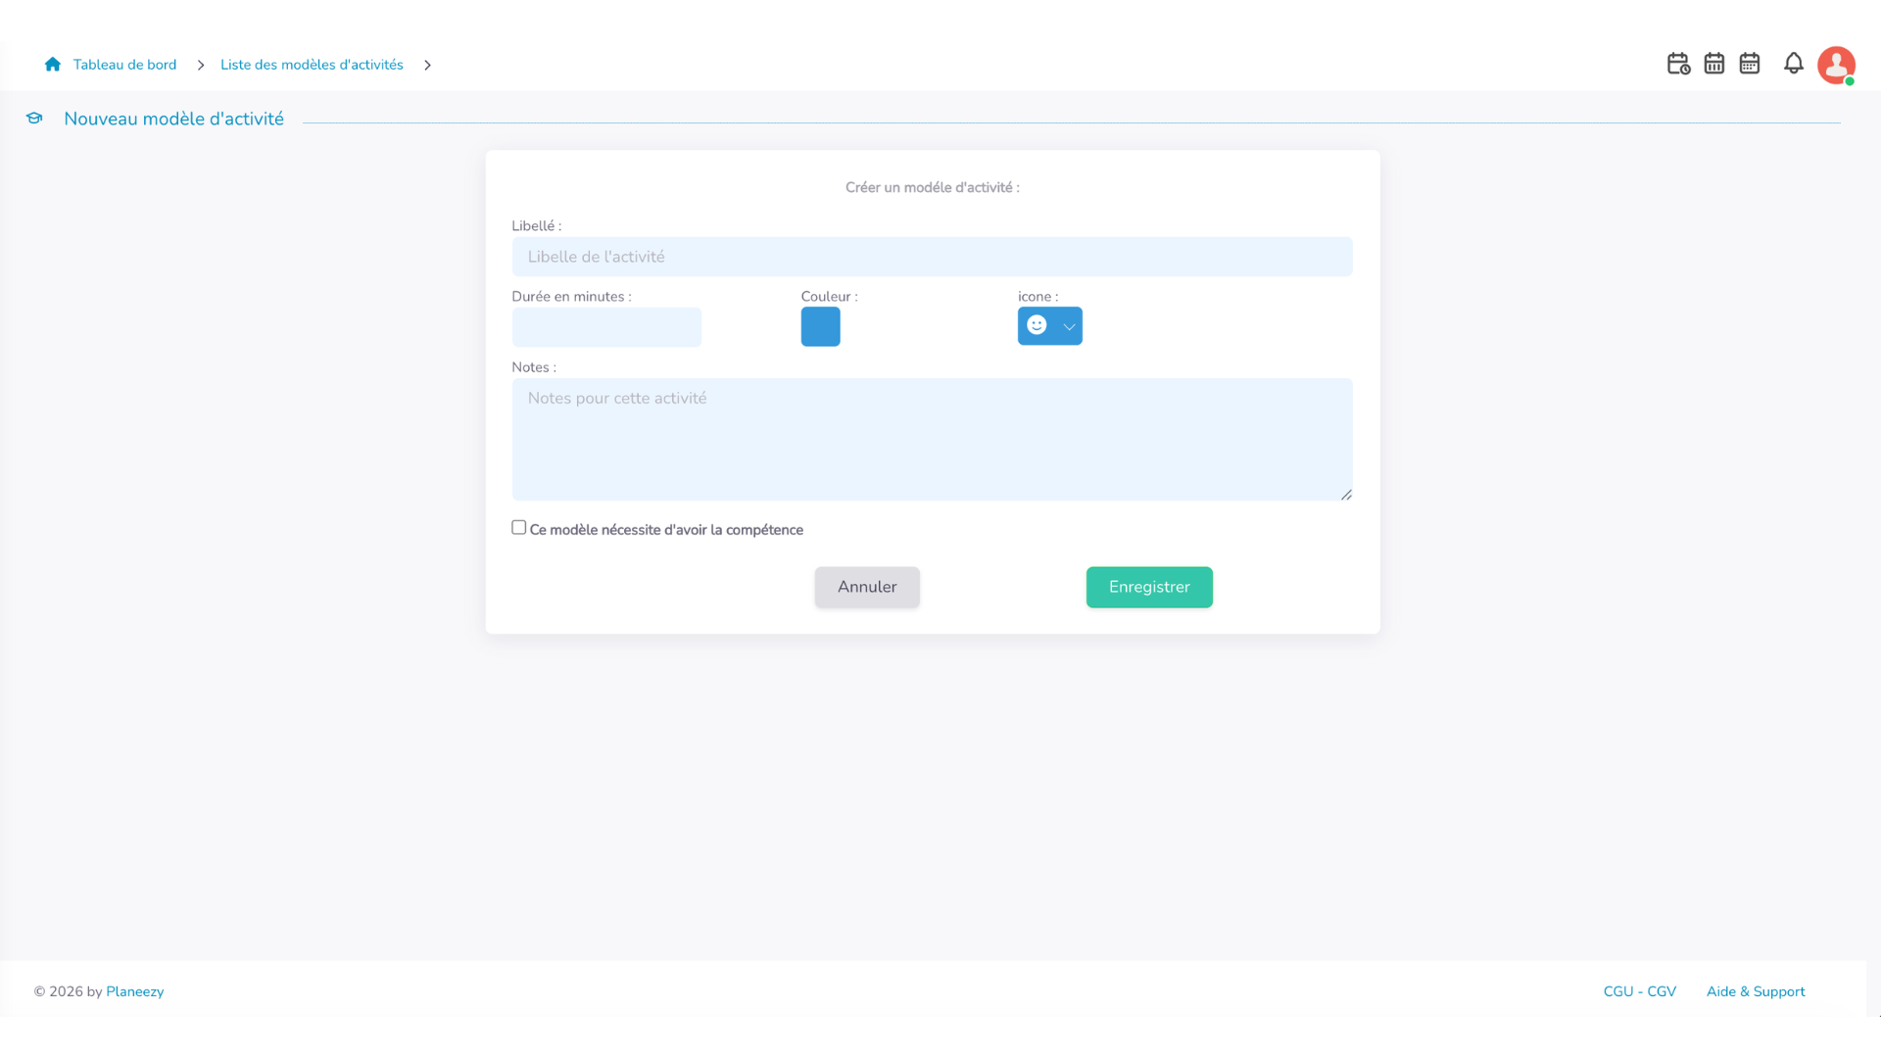Click the home icon in breadcrumb
The image size is (1881, 1058).
[x=53, y=65]
